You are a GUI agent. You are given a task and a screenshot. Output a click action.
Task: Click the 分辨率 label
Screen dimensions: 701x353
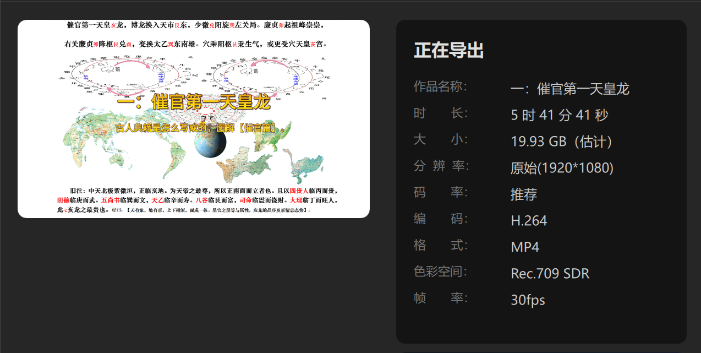[x=441, y=166]
